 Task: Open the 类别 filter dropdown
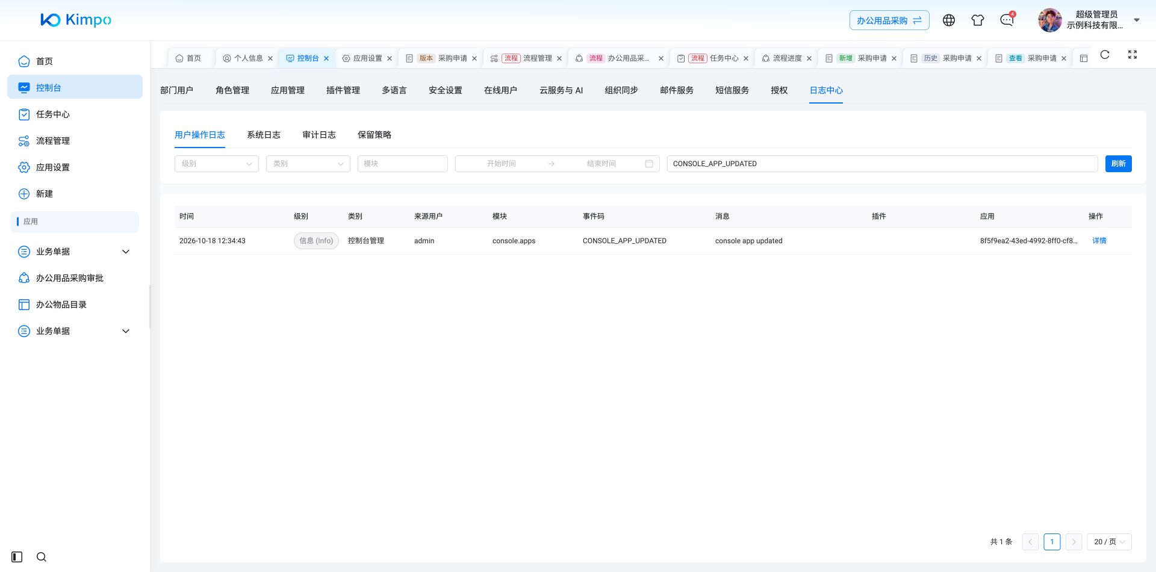[308, 164]
